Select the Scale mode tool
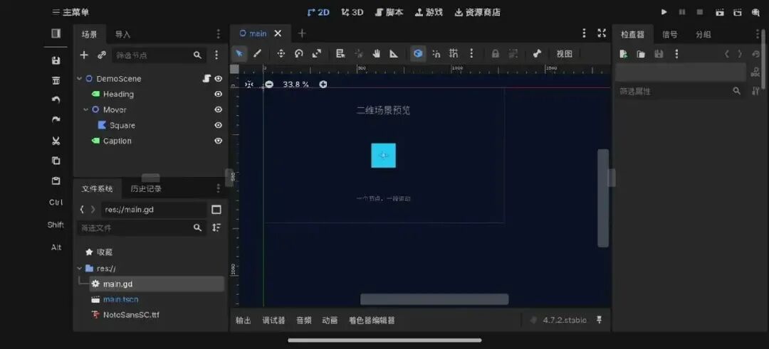Viewport: 769px width, 349px height. (317, 54)
